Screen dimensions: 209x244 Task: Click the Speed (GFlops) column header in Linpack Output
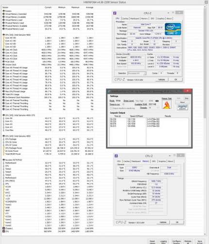137,116
